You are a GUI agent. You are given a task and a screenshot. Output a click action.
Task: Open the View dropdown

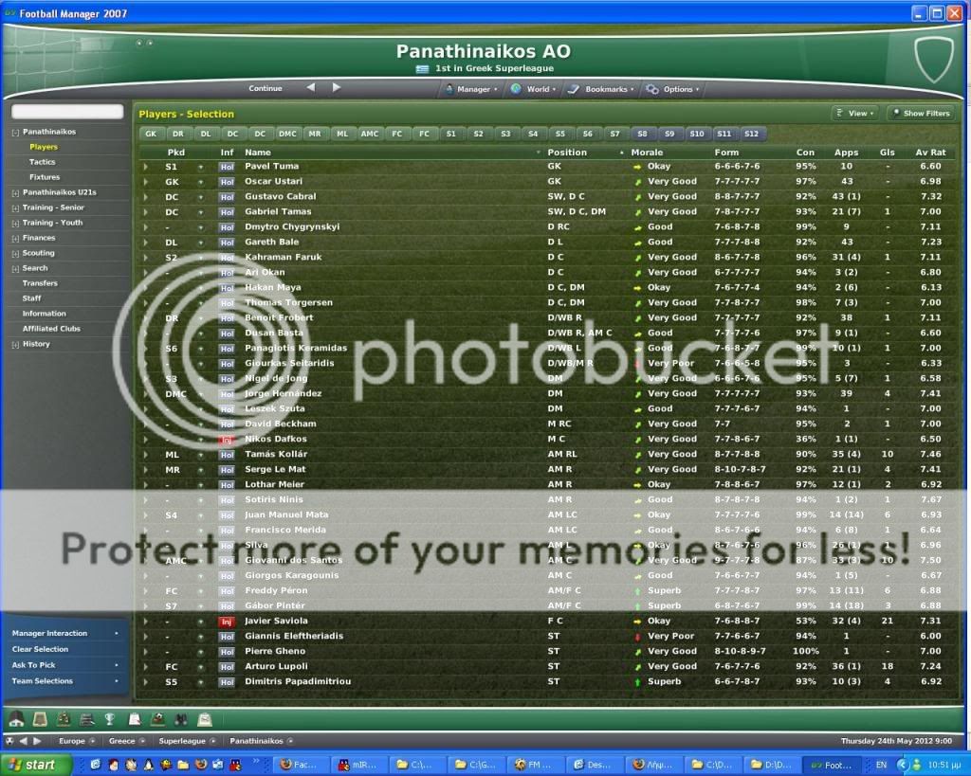coord(853,114)
